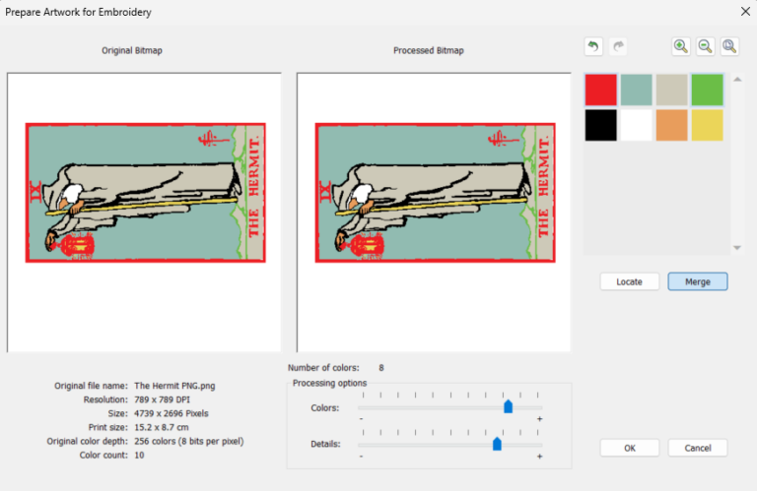Click the Zoom Out magnifier icon
The width and height of the screenshot is (757, 491).
(706, 47)
